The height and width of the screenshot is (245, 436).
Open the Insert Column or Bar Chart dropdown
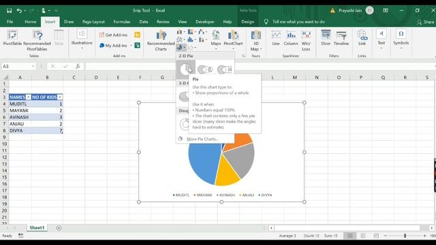pos(181,32)
